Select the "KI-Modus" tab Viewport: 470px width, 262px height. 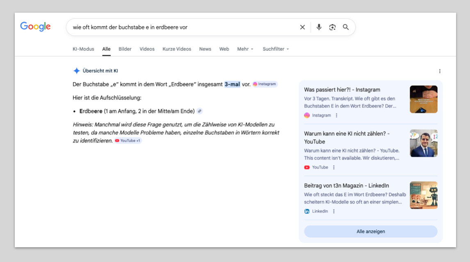point(83,49)
